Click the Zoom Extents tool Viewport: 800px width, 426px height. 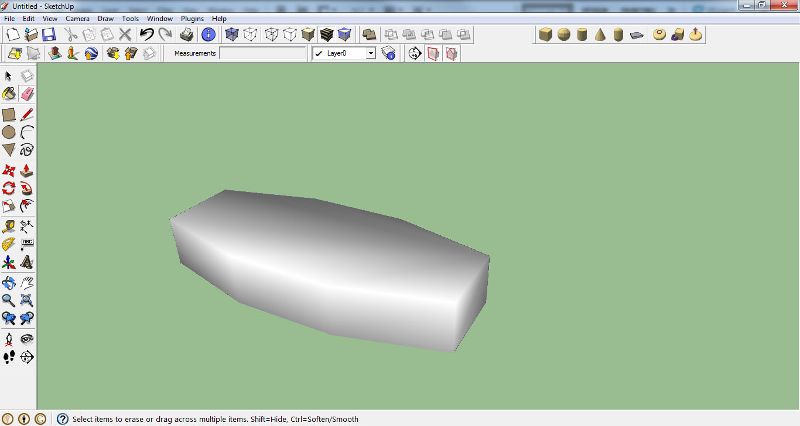point(27,301)
